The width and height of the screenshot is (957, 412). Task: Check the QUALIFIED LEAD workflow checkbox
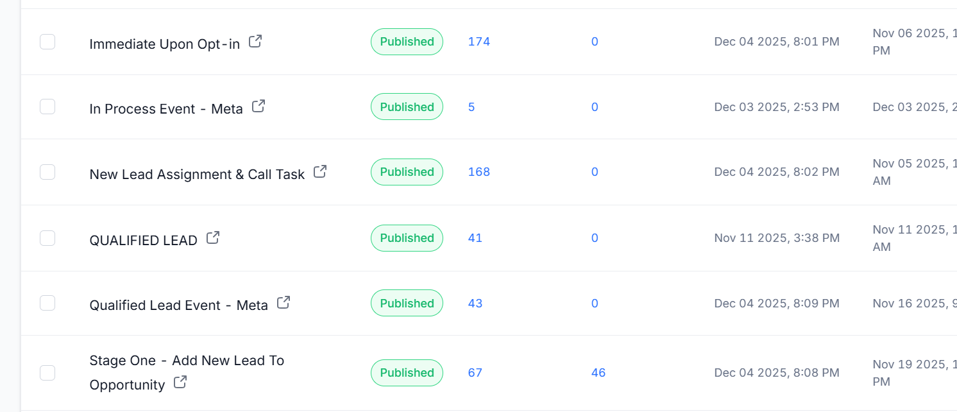47,238
